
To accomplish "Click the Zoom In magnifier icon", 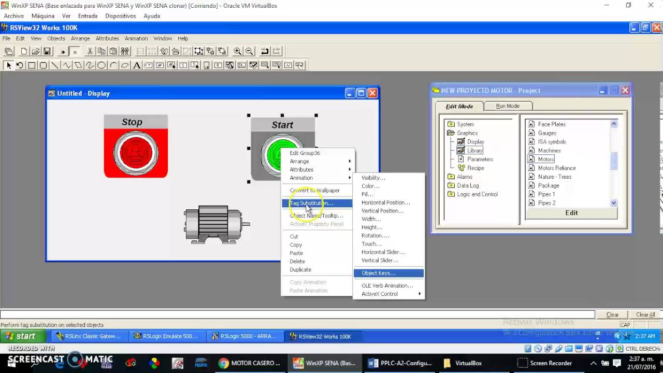I will click(237, 51).
